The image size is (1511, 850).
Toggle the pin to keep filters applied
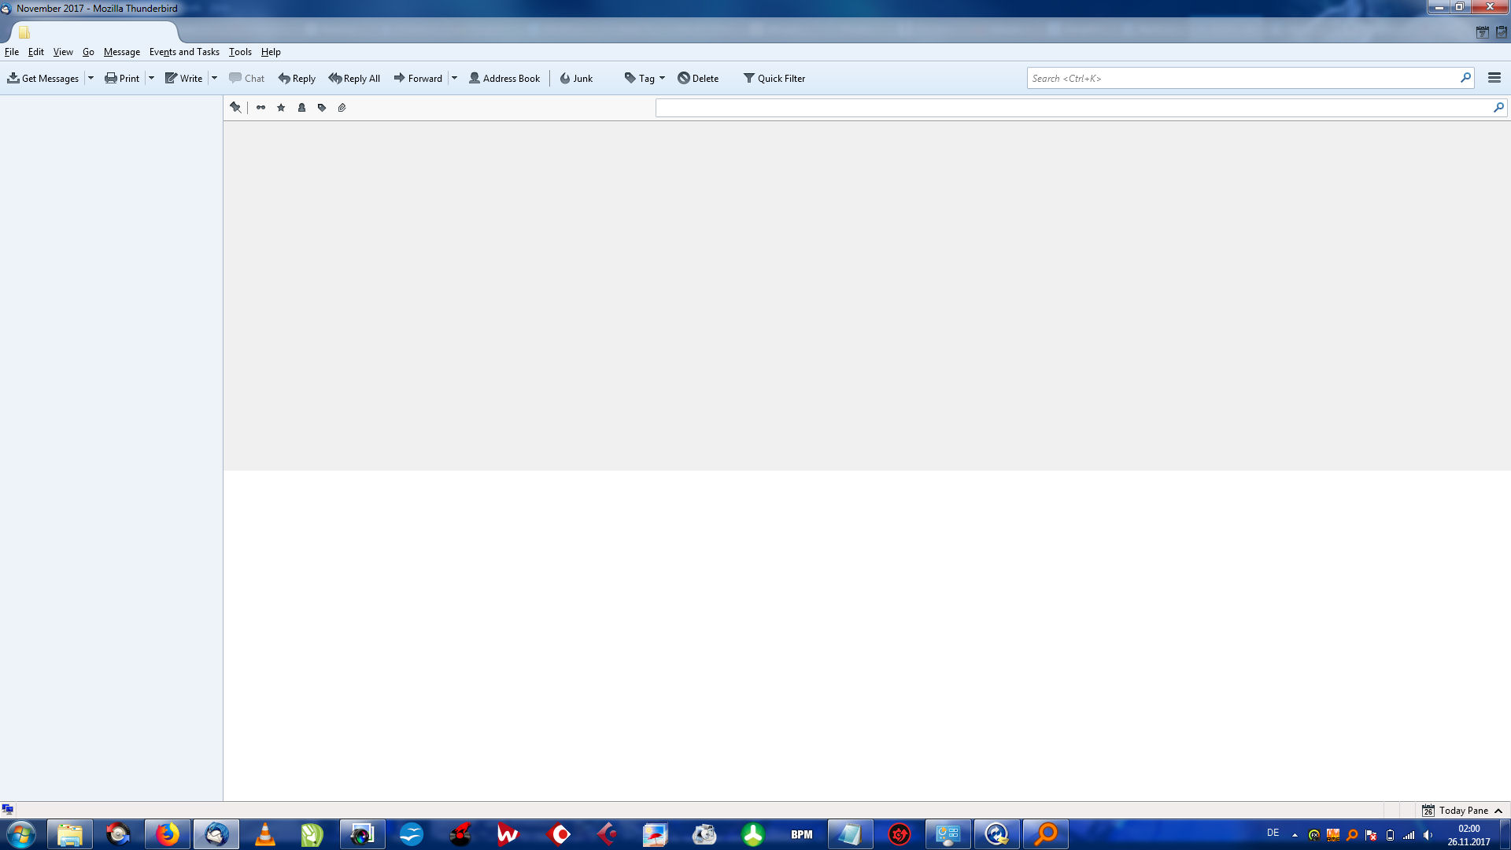235,108
